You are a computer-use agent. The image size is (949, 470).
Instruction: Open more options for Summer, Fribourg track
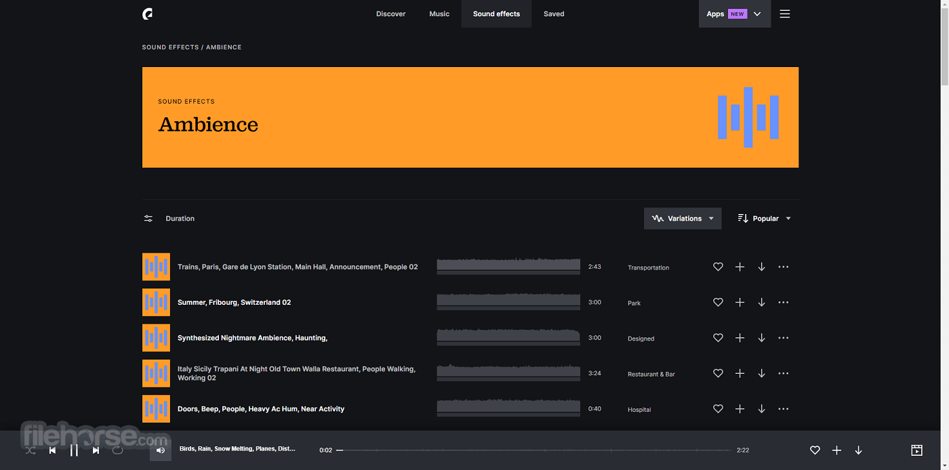pos(783,303)
